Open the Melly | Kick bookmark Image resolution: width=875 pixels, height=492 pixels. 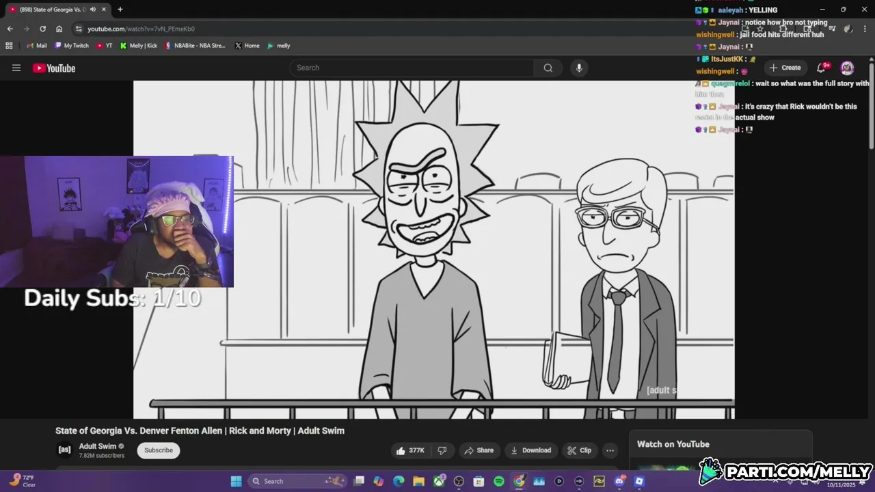[x=139, y=46]
